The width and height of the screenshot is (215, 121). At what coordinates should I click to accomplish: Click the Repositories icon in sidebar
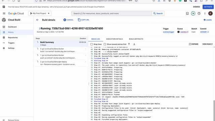click(4, 38)
